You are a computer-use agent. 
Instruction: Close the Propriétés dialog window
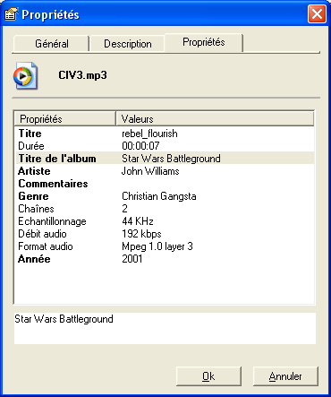pyautogui.click(x=317, y=14)
